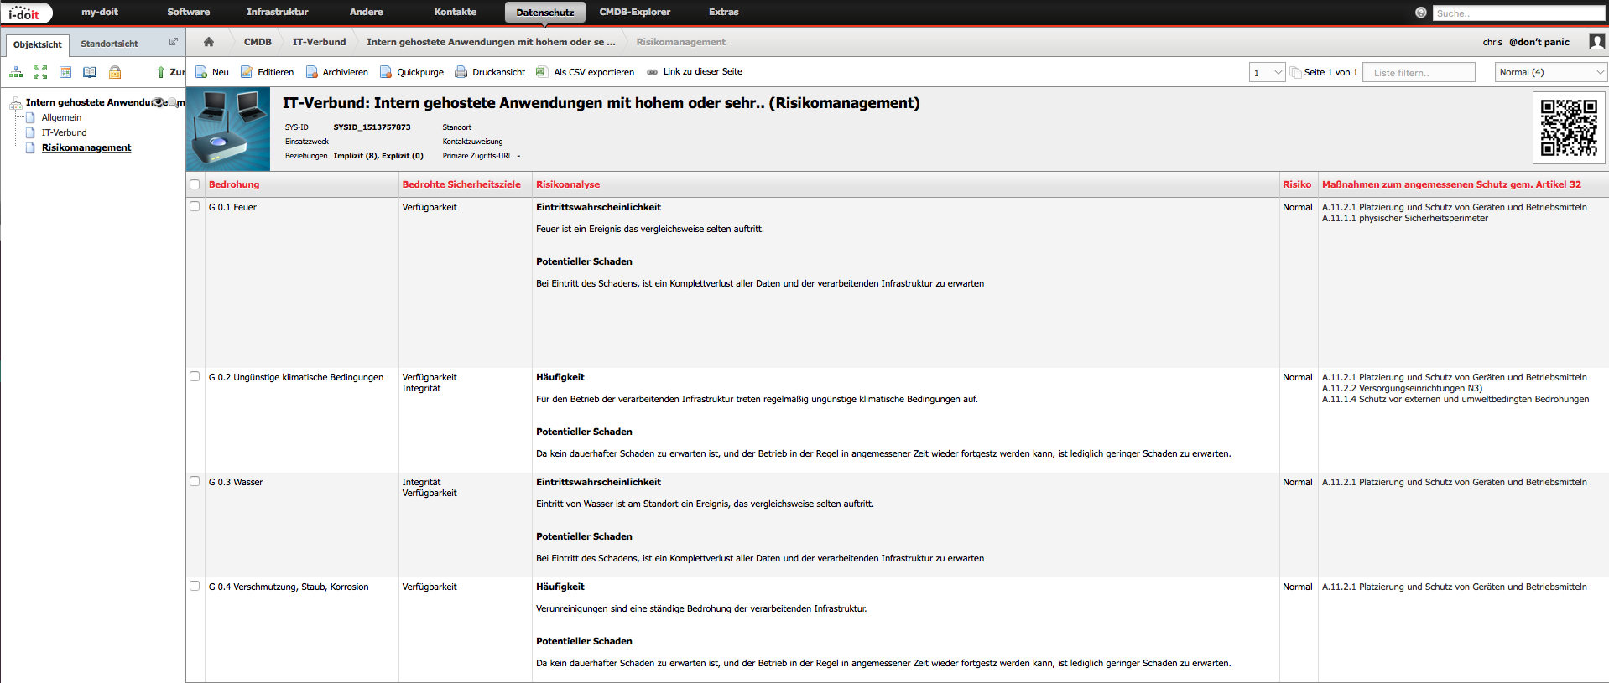
Task: Select Allgemein in the object tree
Action: (61, 117)
